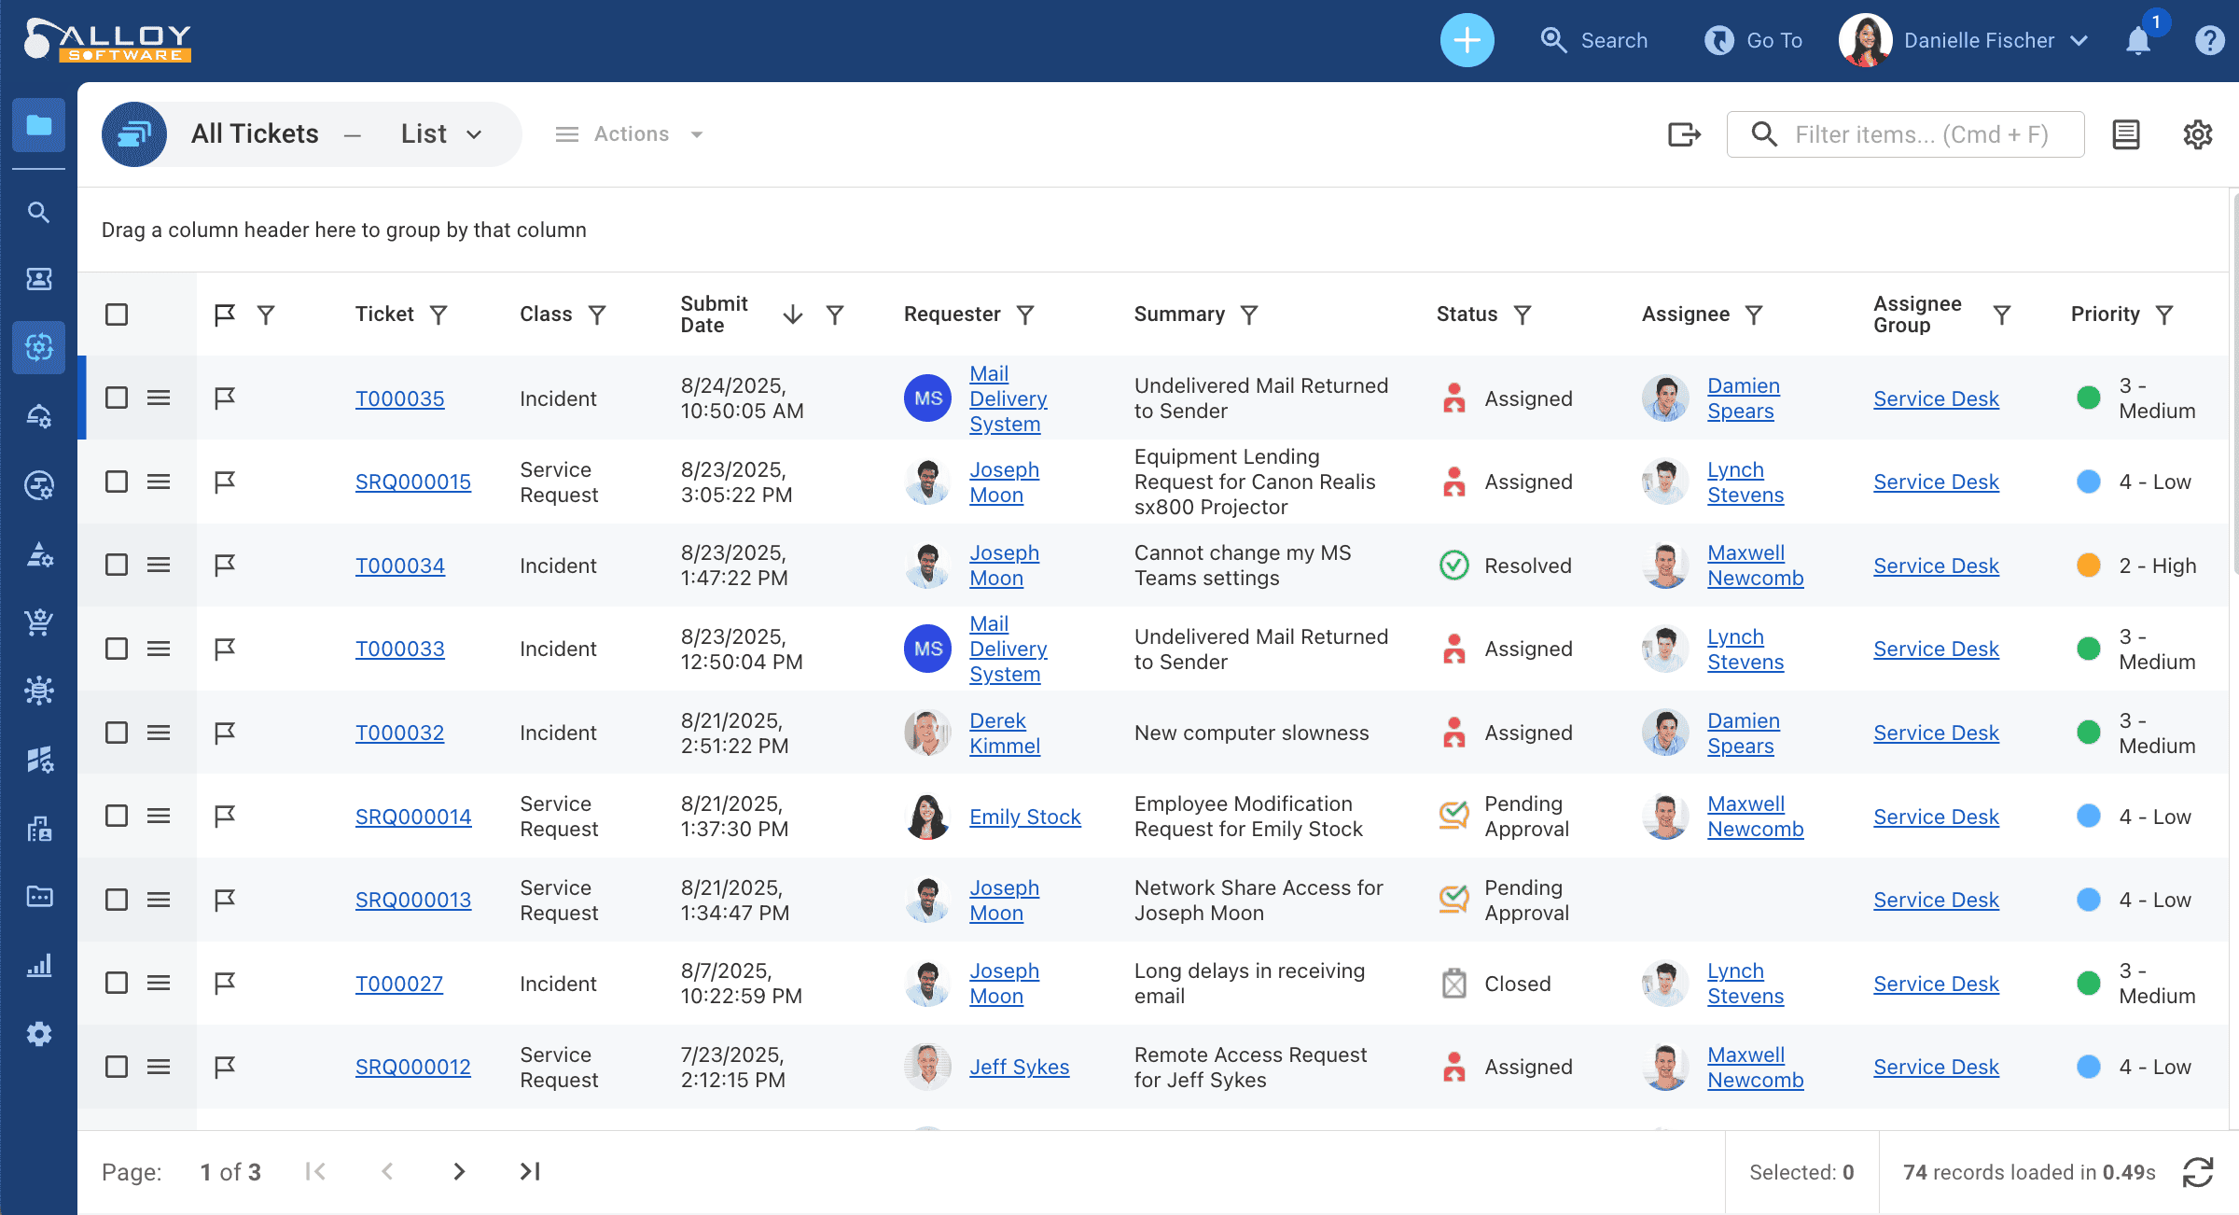Open the shopping cart sidebar icon
Viewport: 2239px width, 1215px height.
[38, 622]
